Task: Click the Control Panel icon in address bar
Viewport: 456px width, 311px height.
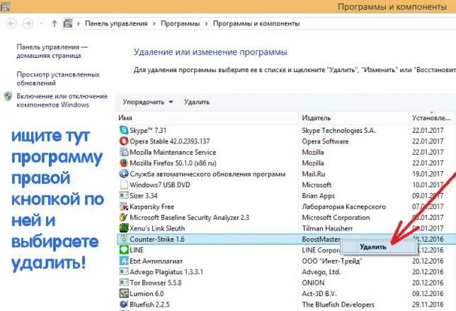Action: pyautogui.click(x=68, y=23)
